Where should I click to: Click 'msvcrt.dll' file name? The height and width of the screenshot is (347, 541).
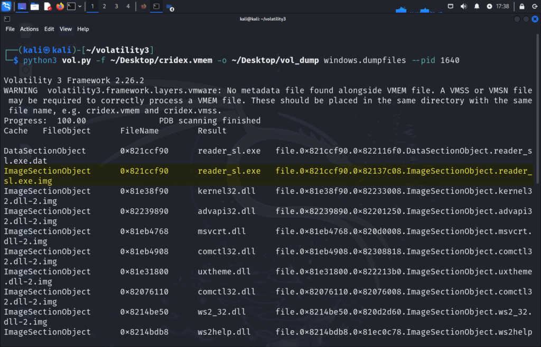(222, 231)
